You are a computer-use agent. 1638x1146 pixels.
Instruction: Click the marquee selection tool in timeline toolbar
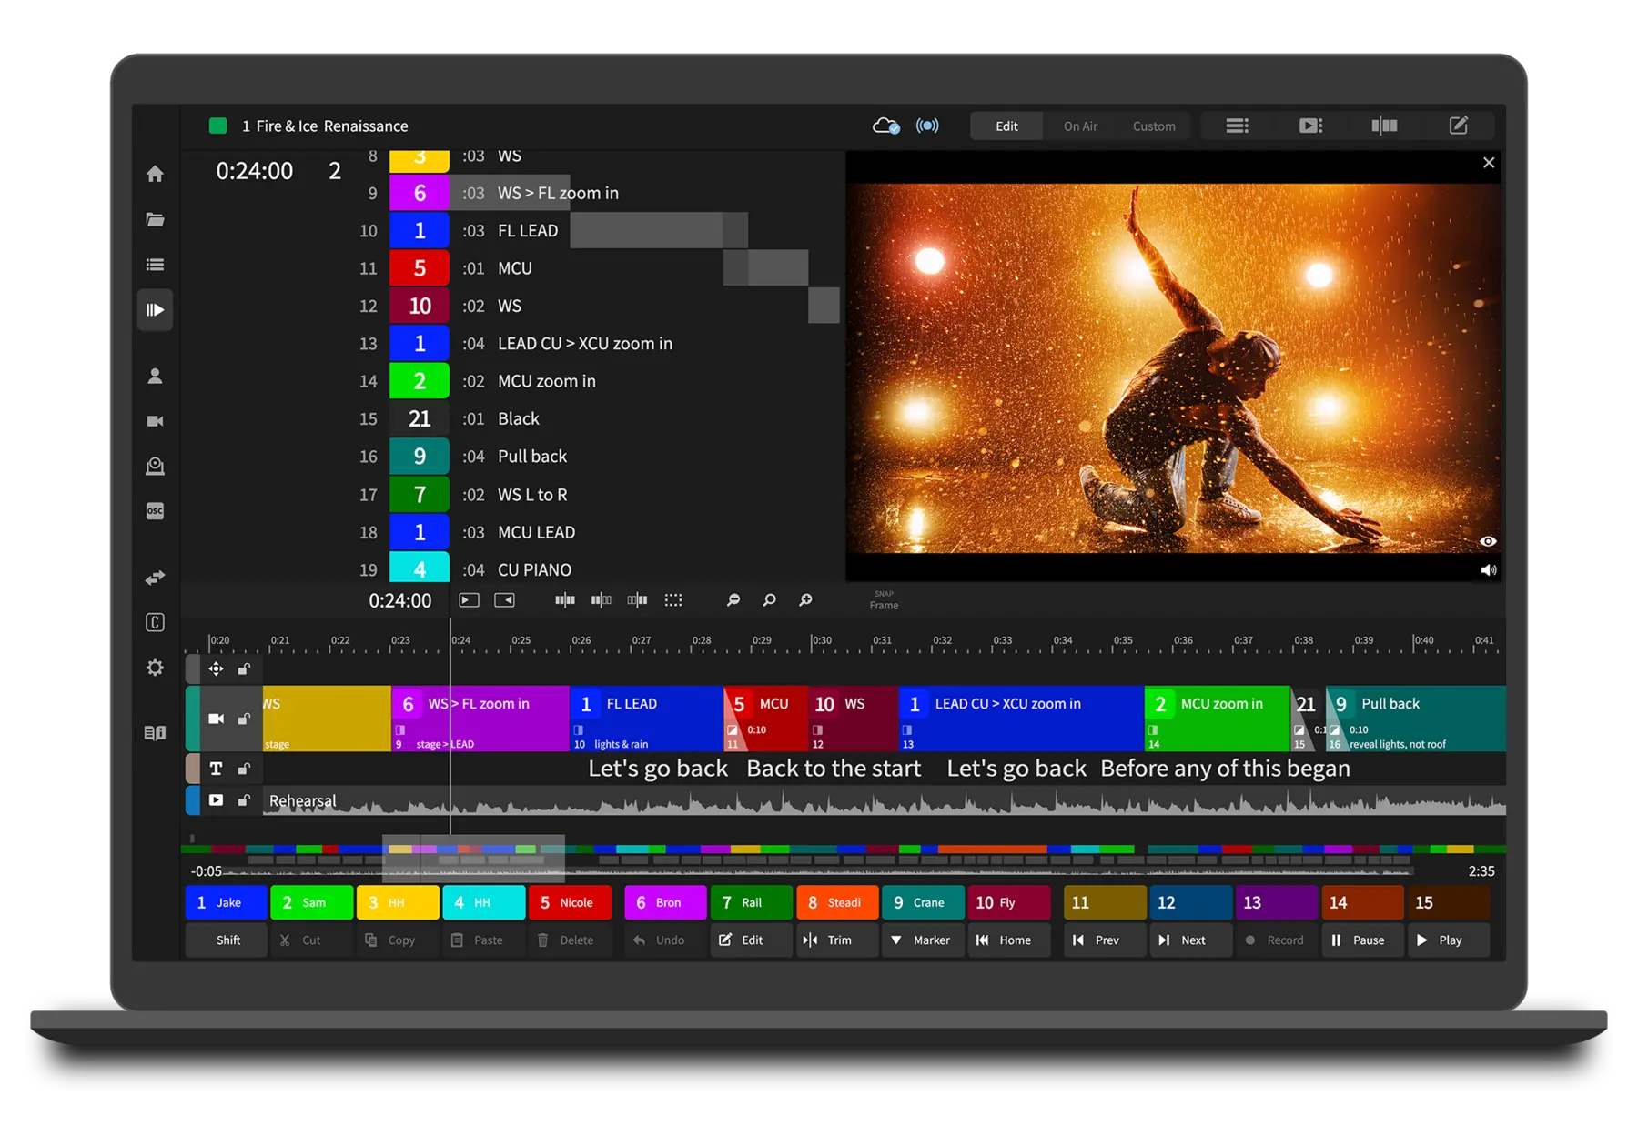(673, 600)
